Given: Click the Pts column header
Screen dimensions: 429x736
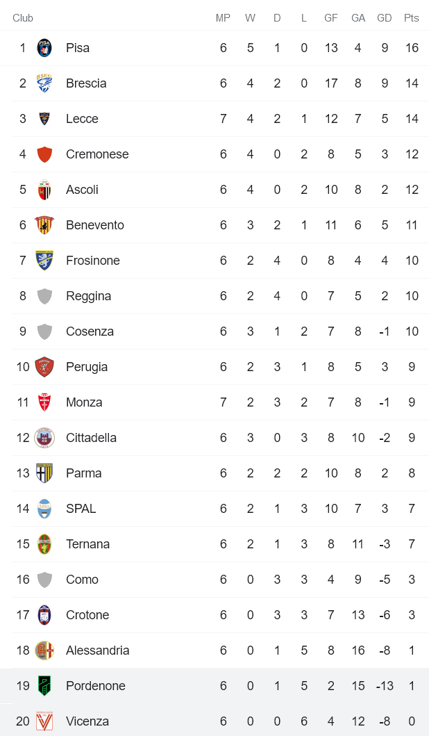Looking at the screenshot, I should point(412,18).
